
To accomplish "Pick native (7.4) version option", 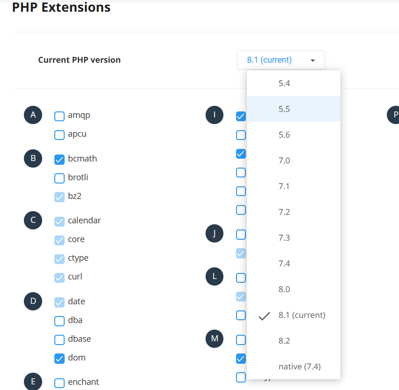I will click(299, 367).
